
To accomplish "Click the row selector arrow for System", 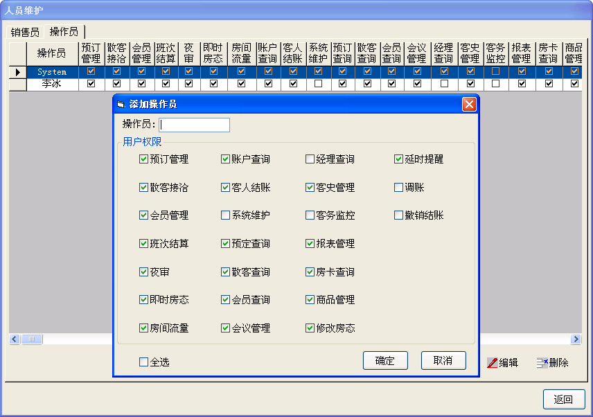I will (x=17, y=72).
